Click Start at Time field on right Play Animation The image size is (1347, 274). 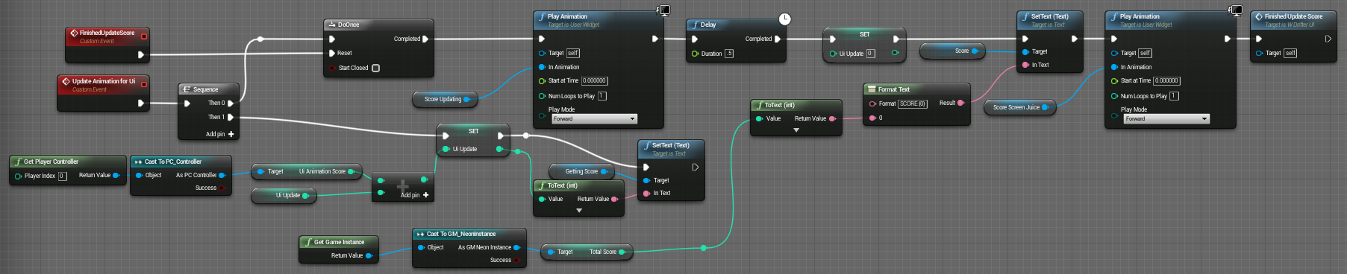tap(1167, 80)
